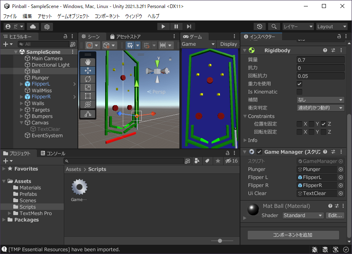Open the ファイル menu
Screen dimensions: 352x254
click(10, 16)
